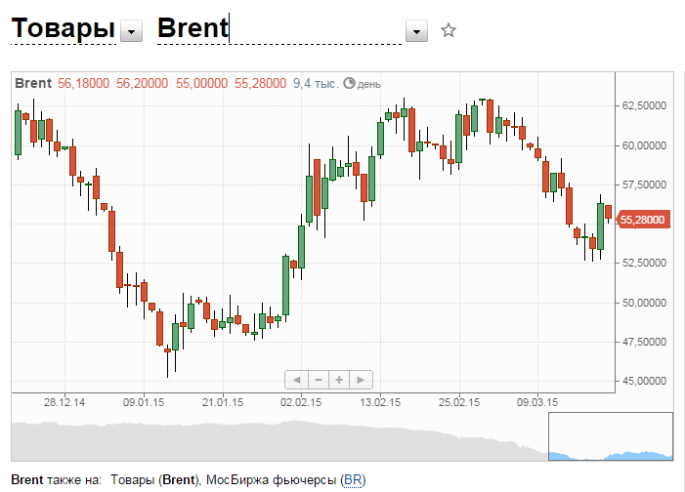685x492 pixels.
Task: Click the 25.02.15 date axis label
Action: click(x=459, y=402)
